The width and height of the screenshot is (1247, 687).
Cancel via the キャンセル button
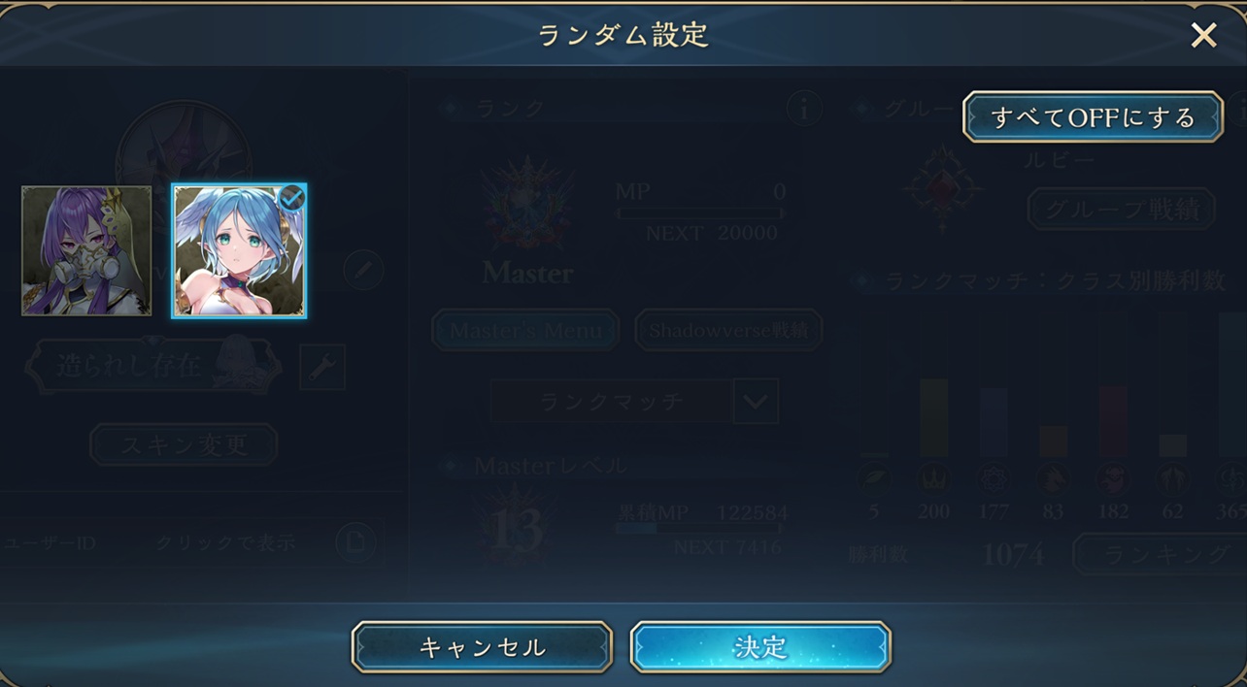pyautogui.click(x=482, y=647)
